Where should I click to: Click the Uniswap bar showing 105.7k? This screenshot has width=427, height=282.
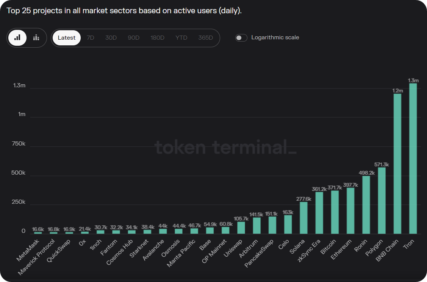[241, 228]
